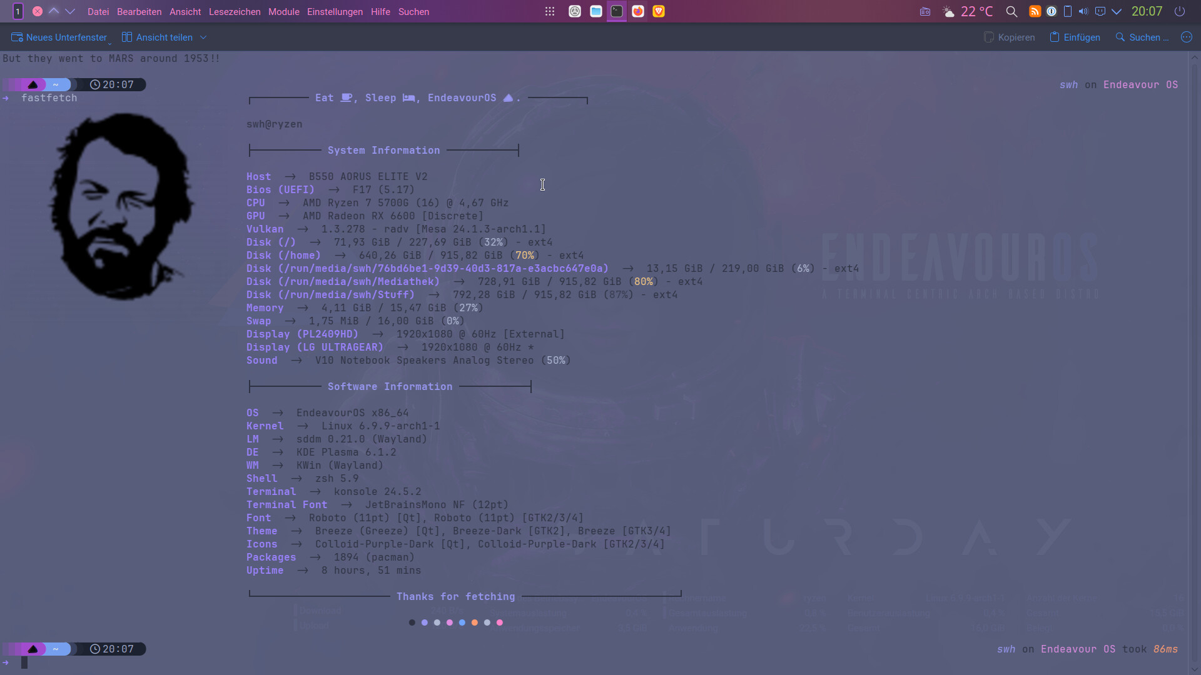Open the Bearbeiten menu
Viewport: 1201px width, 675px height.
click(x=139, y=11)
